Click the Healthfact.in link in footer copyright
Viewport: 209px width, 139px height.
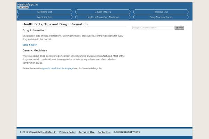[x=49, y=132]
